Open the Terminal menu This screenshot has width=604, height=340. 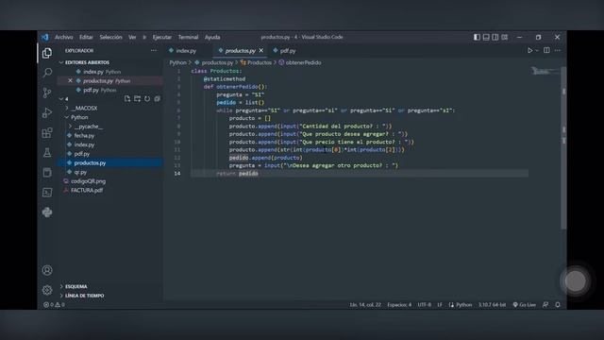(188, 37)
